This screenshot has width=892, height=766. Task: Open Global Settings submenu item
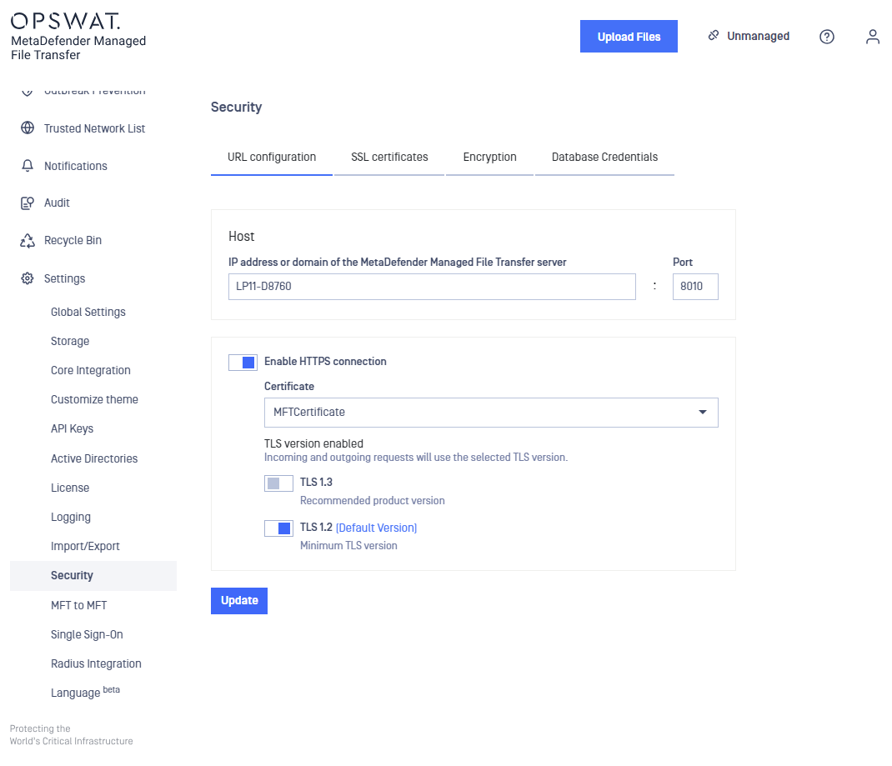[88, 313]
